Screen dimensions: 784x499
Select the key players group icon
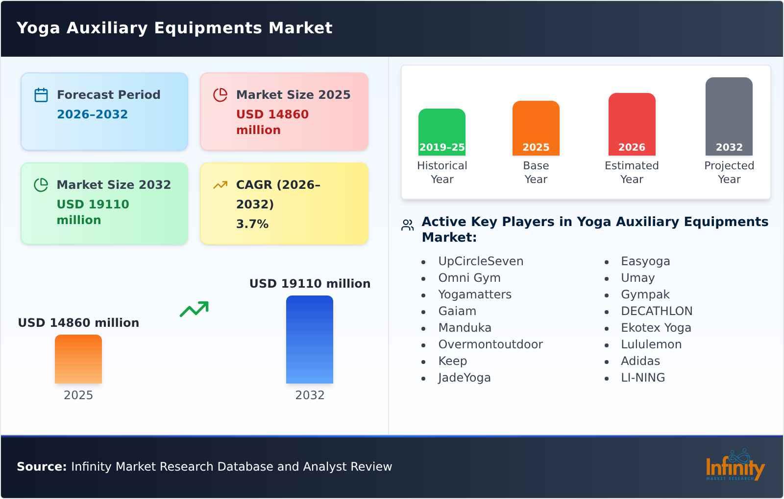point(407,225)
